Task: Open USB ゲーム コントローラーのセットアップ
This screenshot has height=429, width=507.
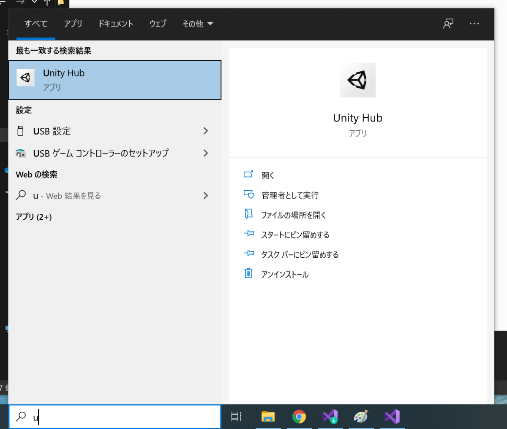Action: pyautogui.click(x=114, y=153)
